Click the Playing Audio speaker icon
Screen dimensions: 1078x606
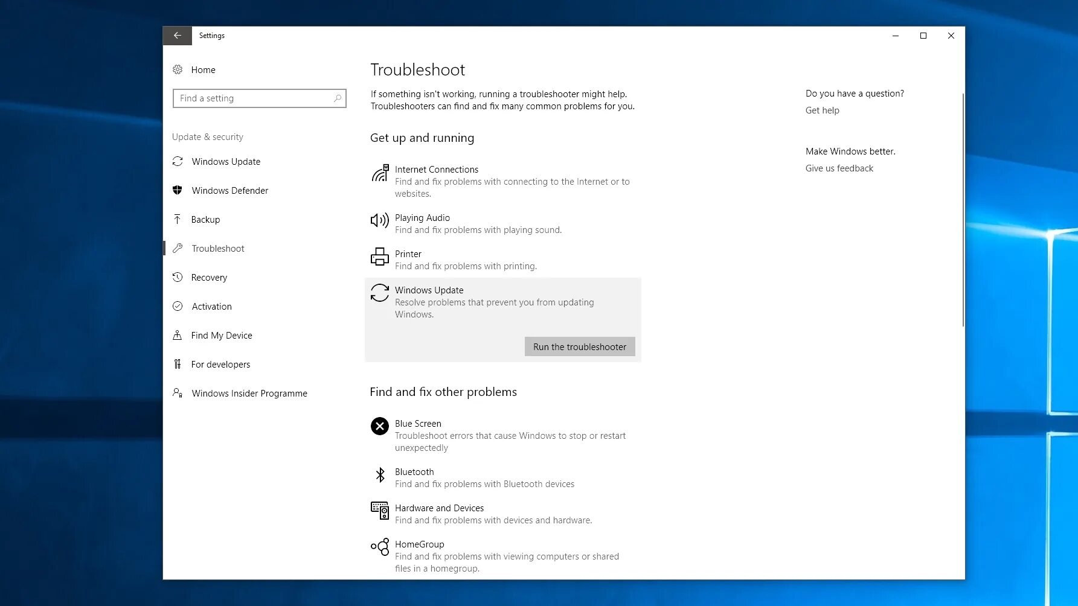click(380, 220)
